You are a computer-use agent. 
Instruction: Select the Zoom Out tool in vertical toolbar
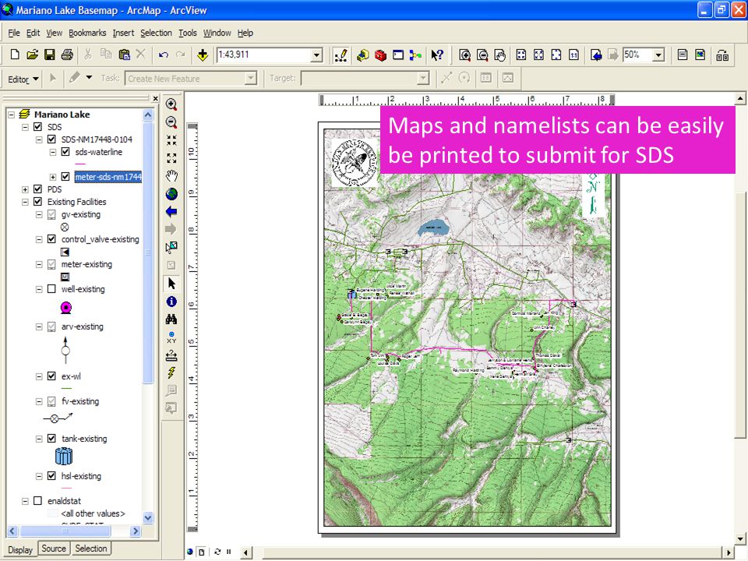(x=171, y=122)
